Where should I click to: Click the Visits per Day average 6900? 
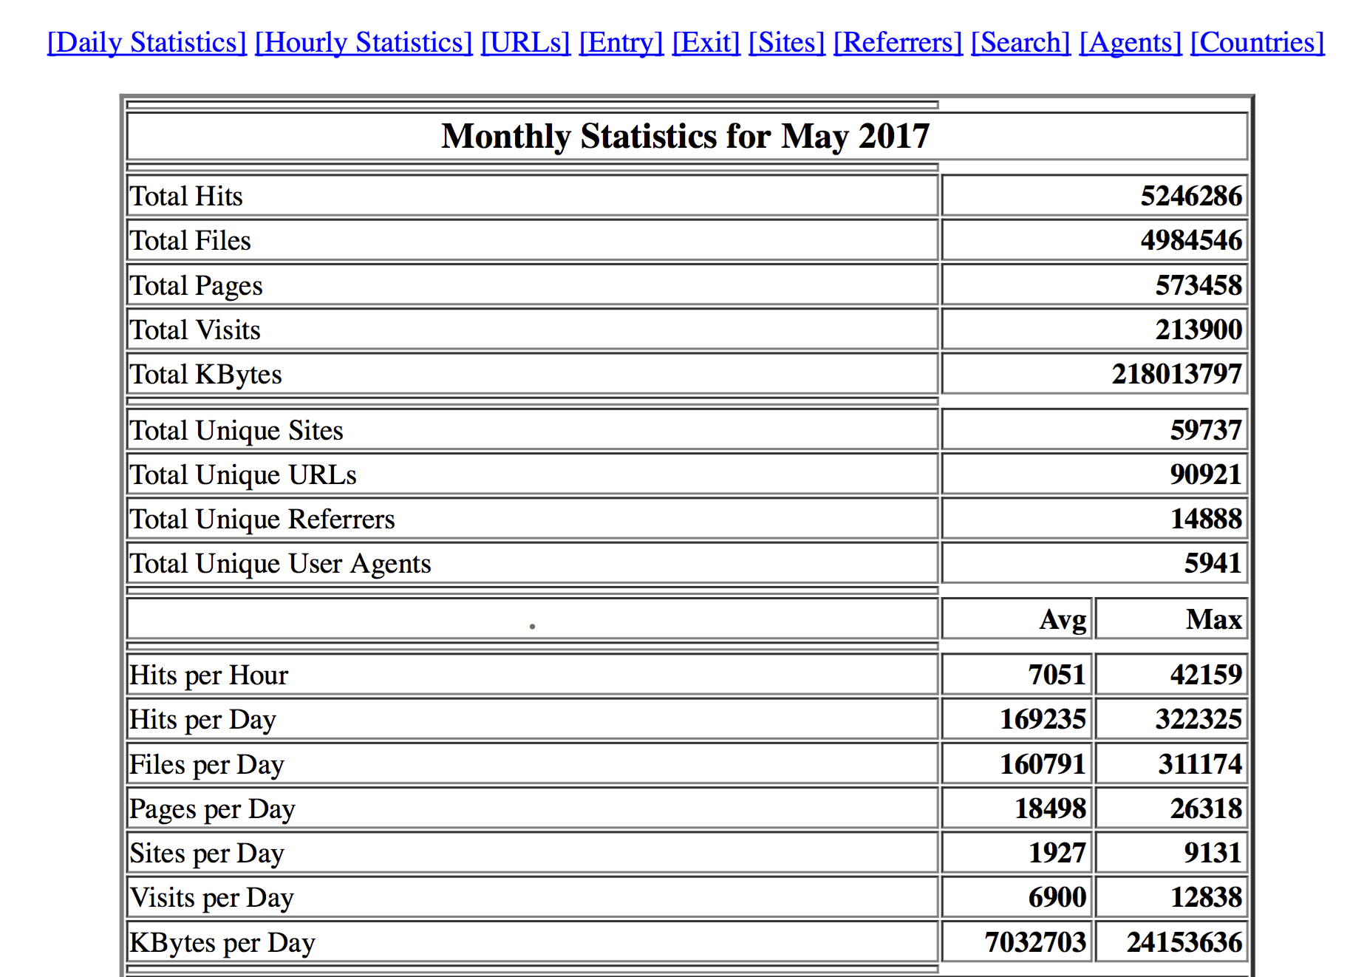(1057, 898)
